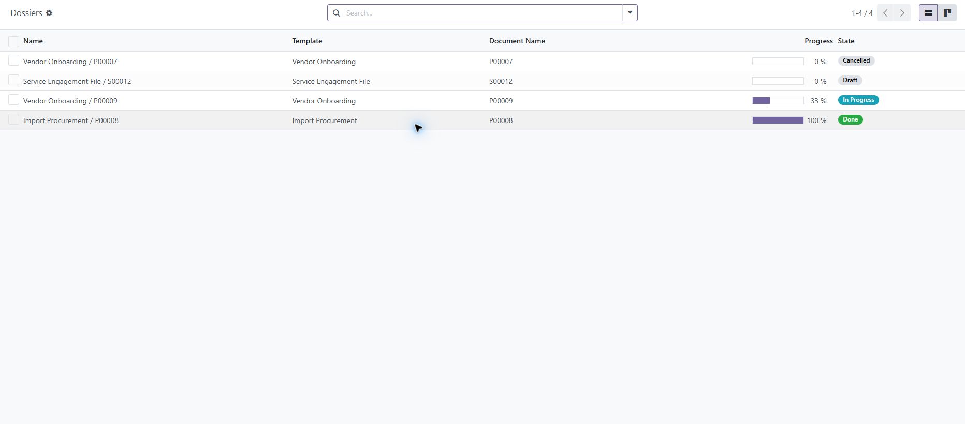Go to next page arrow
The height and width of the screenshot is (424, 965).
click(x=902, y=13)
